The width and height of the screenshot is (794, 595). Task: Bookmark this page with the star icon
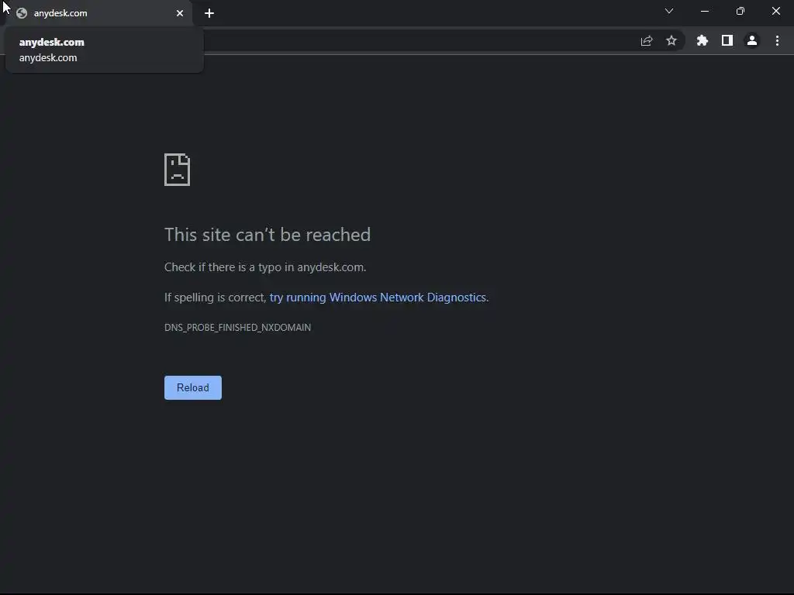tap(671, 40)
